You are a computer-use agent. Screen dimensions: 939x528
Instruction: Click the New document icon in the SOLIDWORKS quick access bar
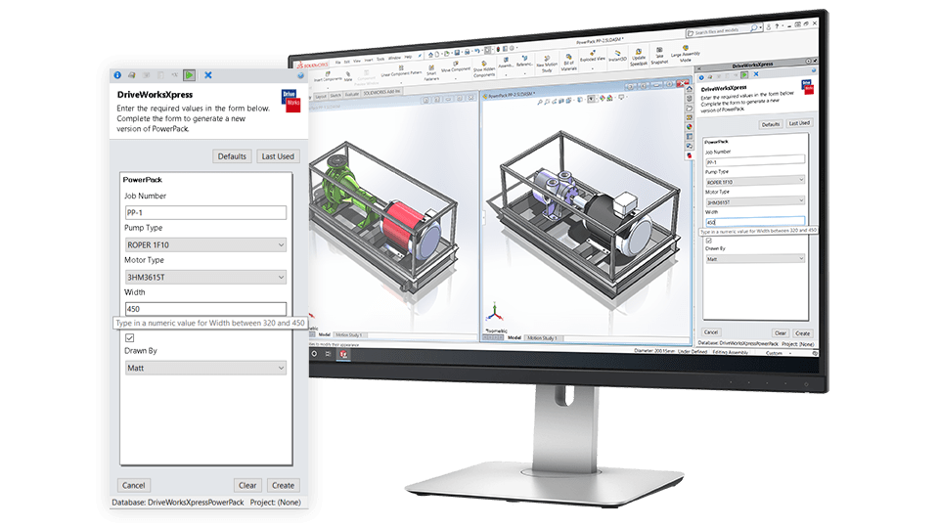coord(437,54)
